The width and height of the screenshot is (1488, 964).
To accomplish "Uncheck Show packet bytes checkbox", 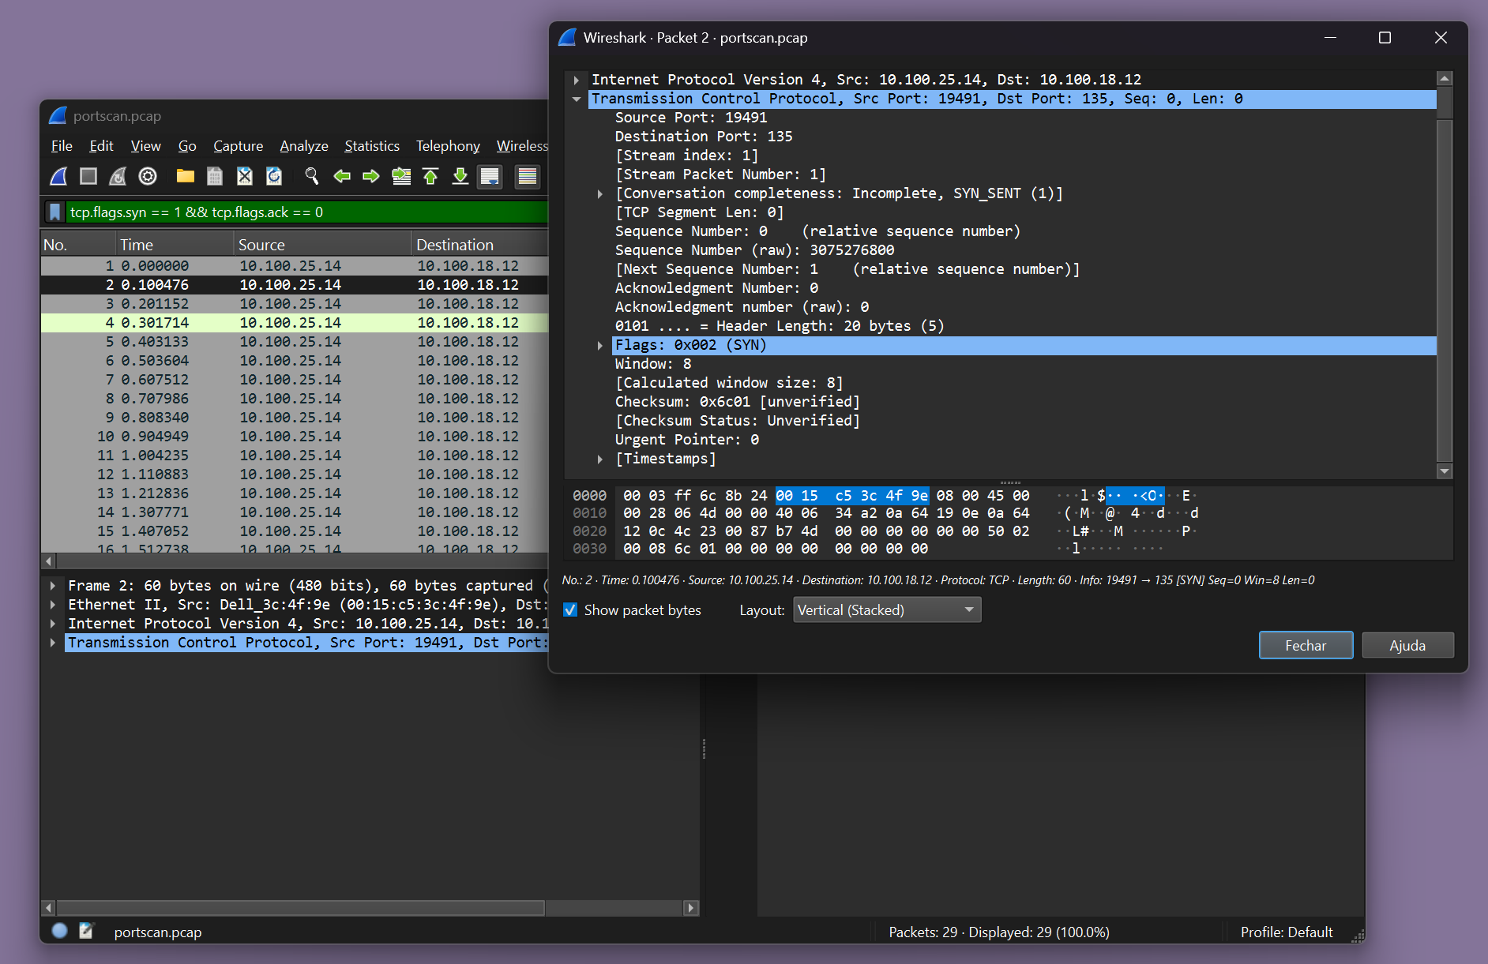I will [x=570, y=610].
